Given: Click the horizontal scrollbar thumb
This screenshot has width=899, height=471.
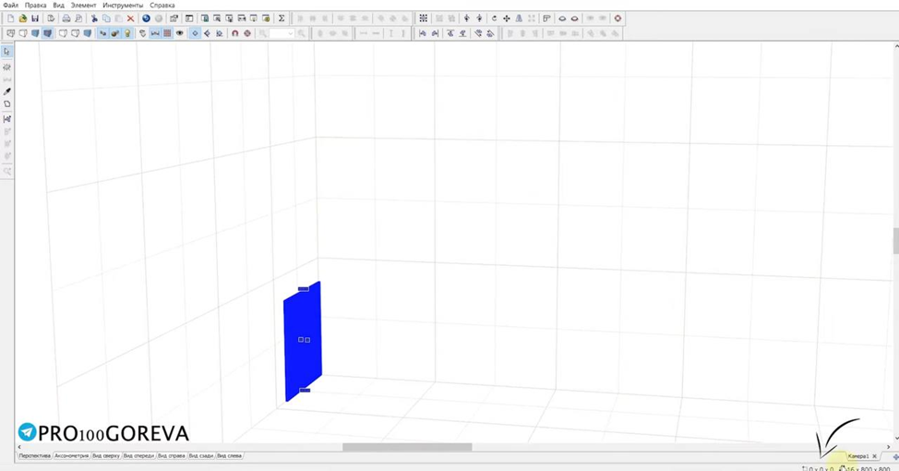Looking at the screenshot, I should (x=407, y=447).
